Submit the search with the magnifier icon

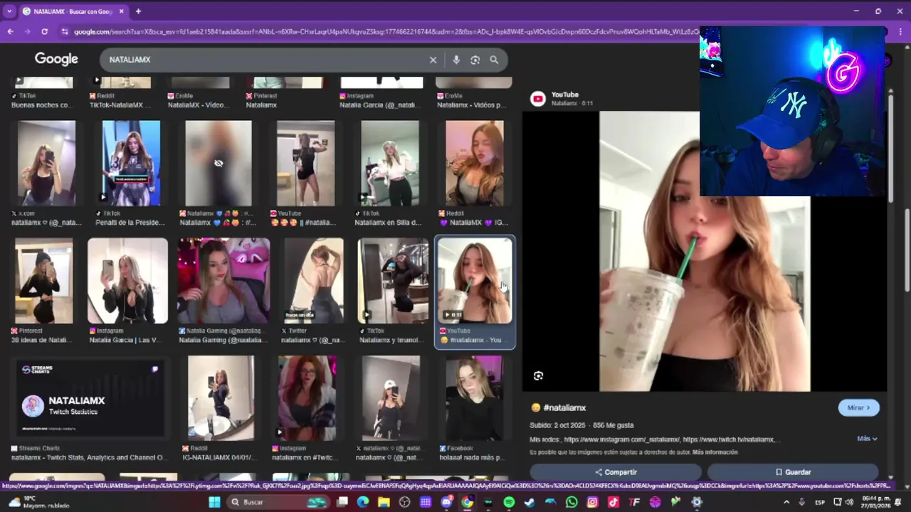coord(494,60)
